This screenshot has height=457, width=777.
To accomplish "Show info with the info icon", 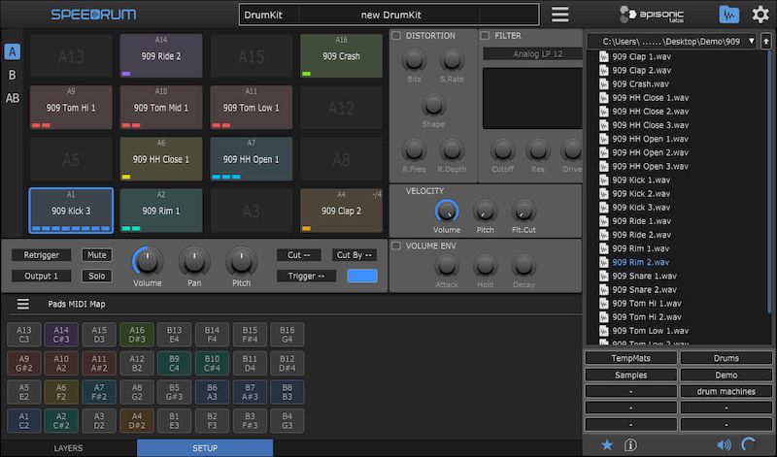I will click(x=630, y=444).
